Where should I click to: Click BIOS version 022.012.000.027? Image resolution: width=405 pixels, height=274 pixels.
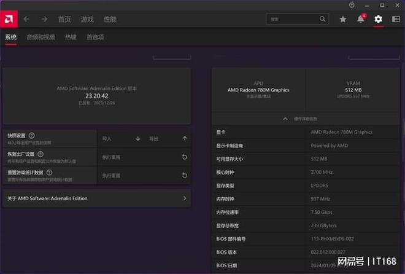(328, 252)
